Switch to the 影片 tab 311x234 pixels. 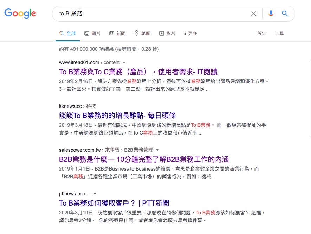[x=167, y=33]
